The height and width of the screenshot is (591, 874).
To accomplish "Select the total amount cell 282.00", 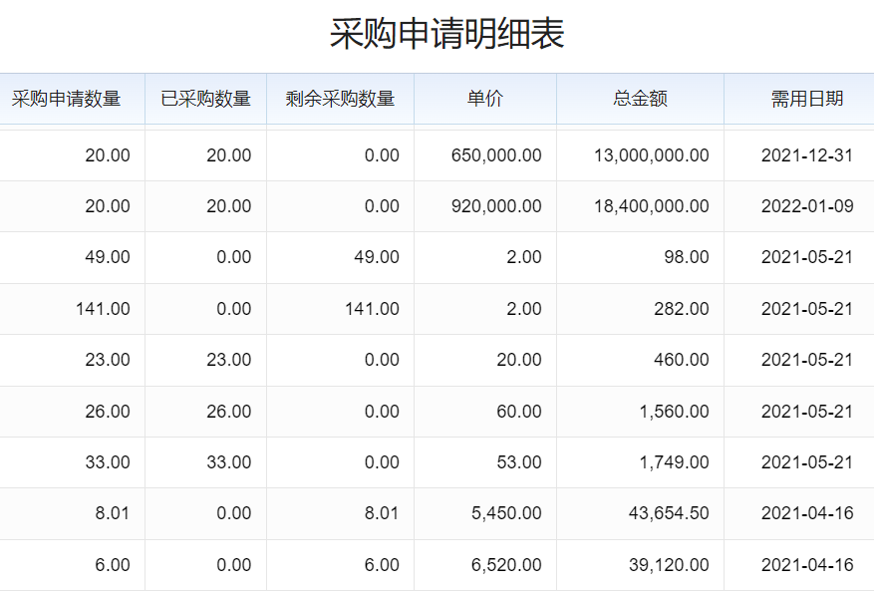I will coord(687,309).
